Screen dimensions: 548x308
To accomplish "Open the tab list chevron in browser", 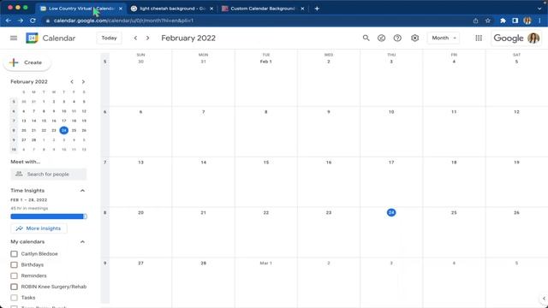I will tap(539, 9).
